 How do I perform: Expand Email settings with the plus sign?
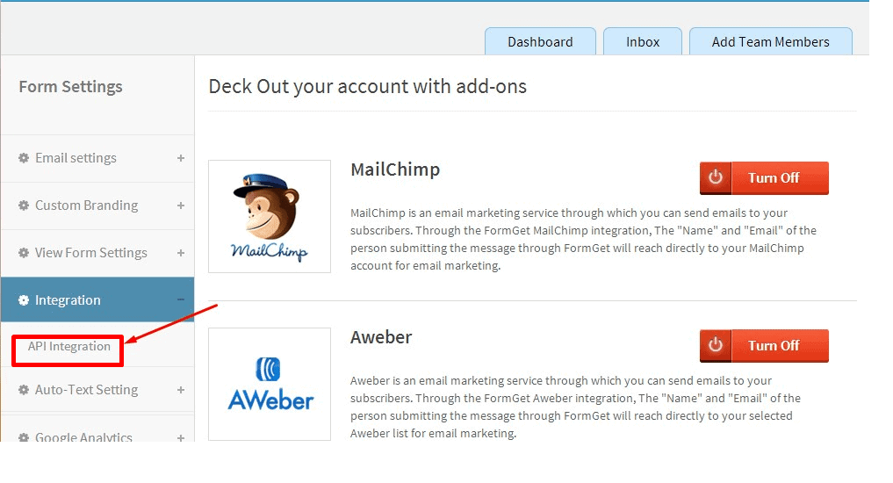181,158
